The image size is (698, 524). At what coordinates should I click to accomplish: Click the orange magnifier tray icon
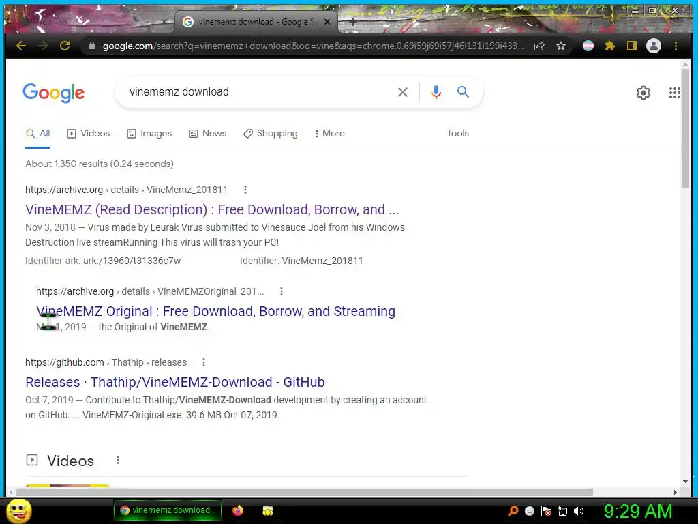coord(513,511)
